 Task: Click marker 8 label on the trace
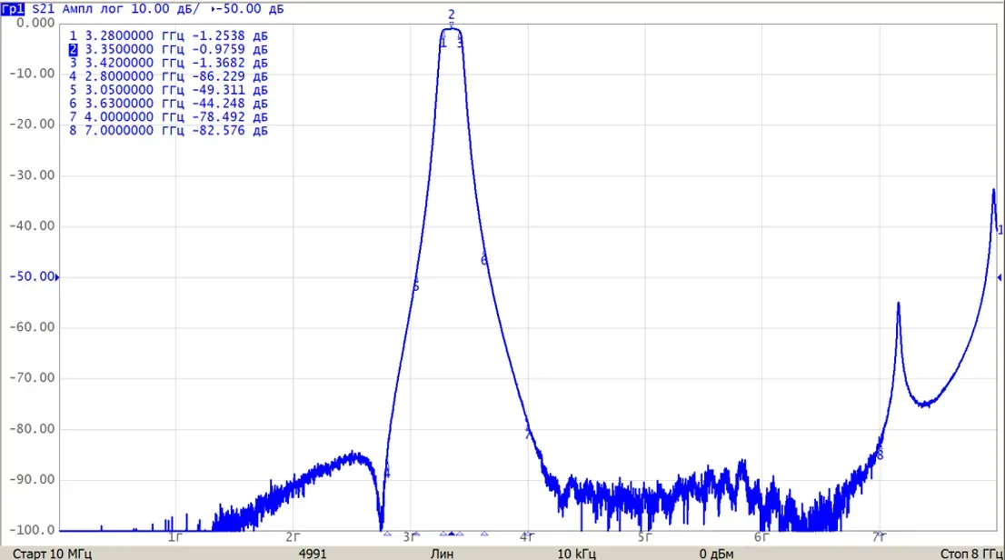click(x=880, y=455)
